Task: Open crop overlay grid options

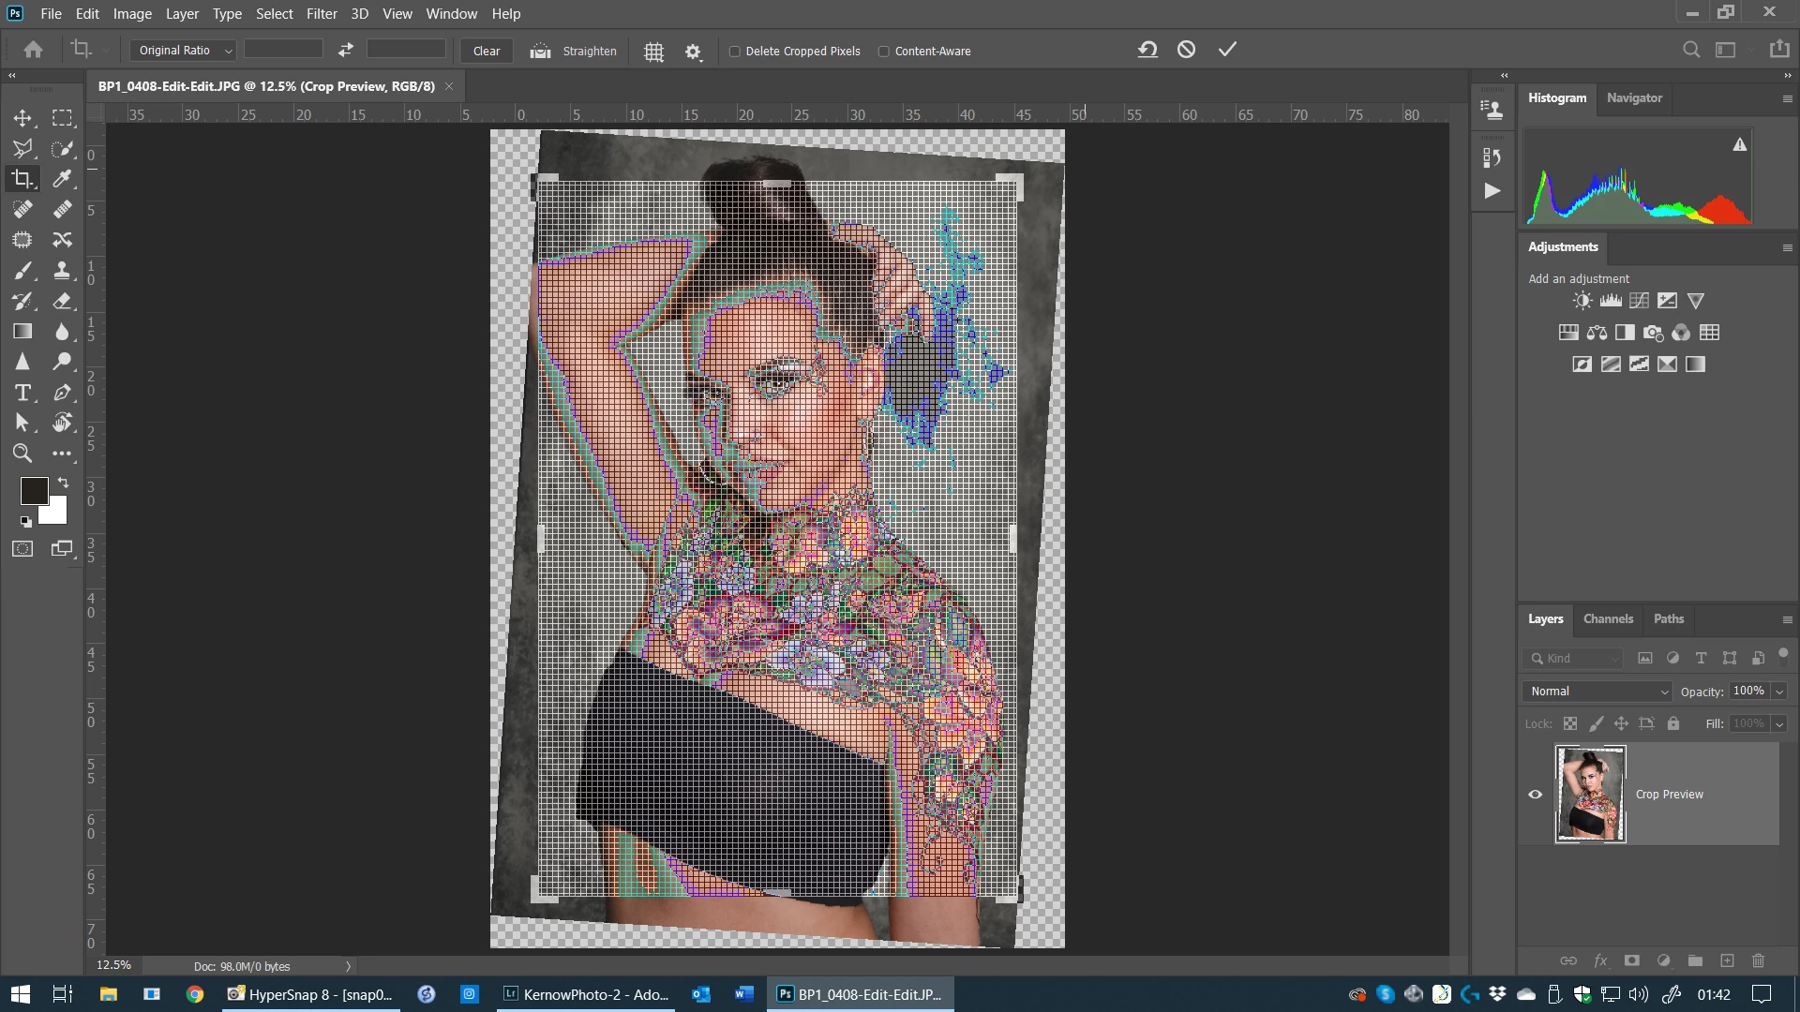Action: [654, 52]
